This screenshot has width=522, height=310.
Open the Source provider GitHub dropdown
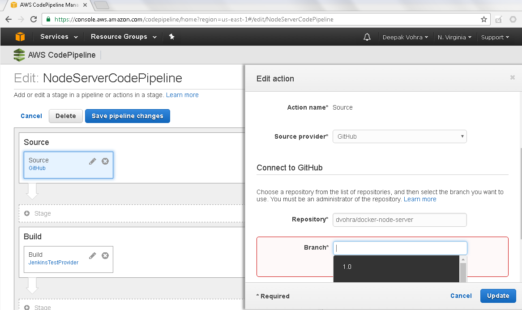point(399,136)
